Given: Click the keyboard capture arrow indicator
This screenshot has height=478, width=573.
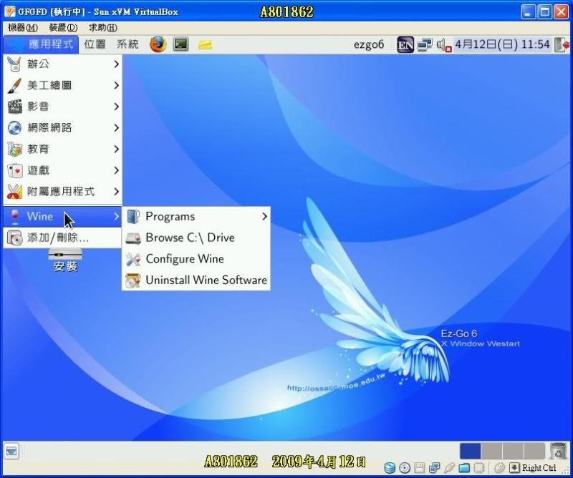Looking at the screenshot, I should tap(514, 468).
